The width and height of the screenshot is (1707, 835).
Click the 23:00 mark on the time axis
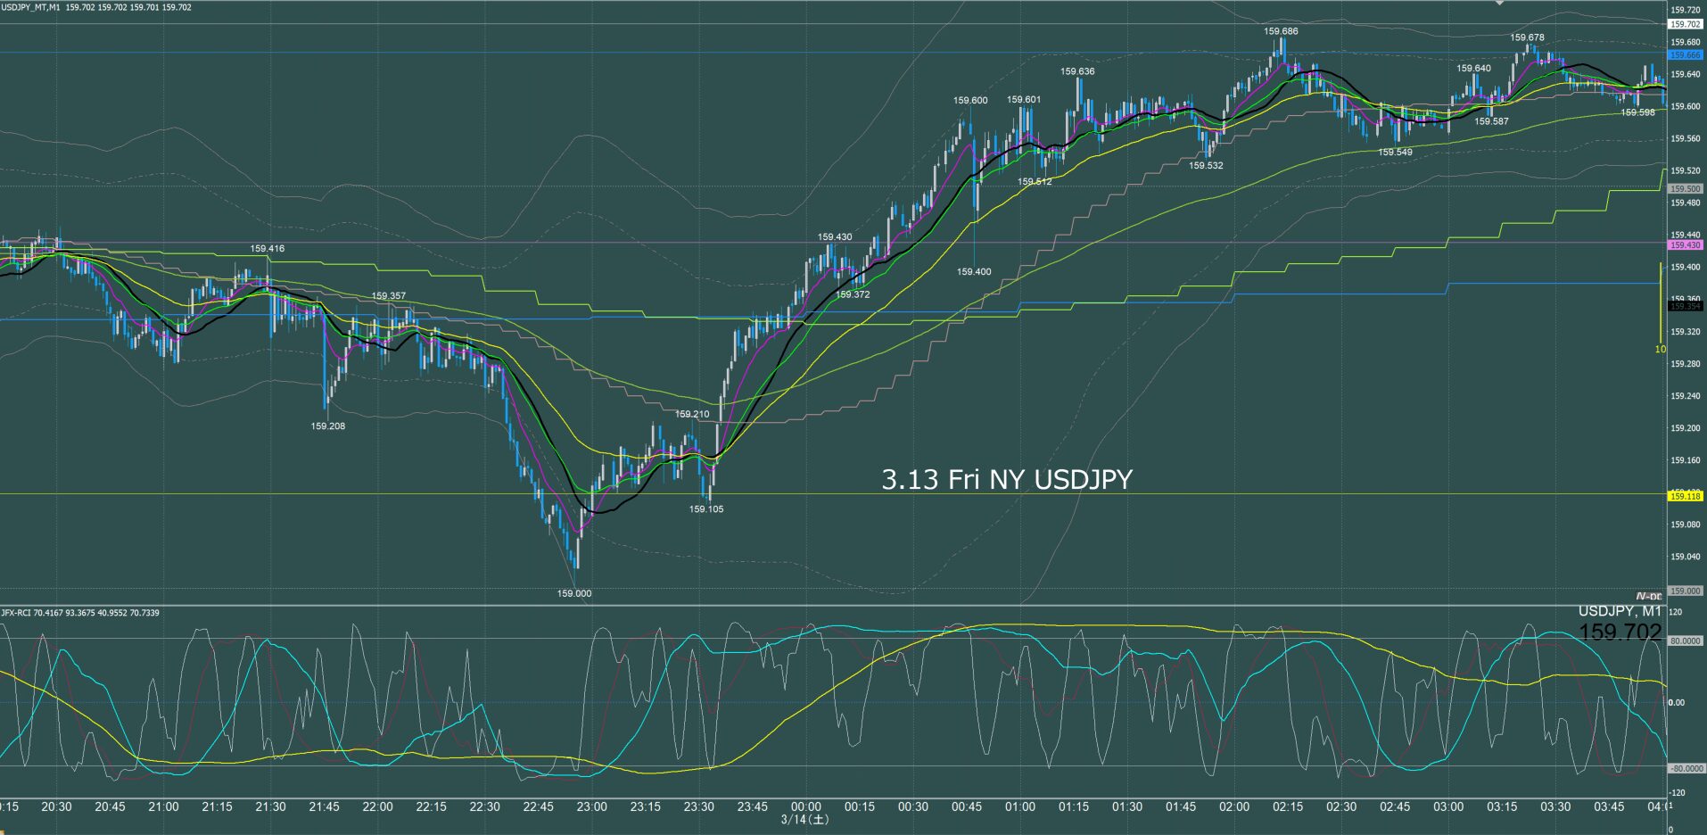591,806
